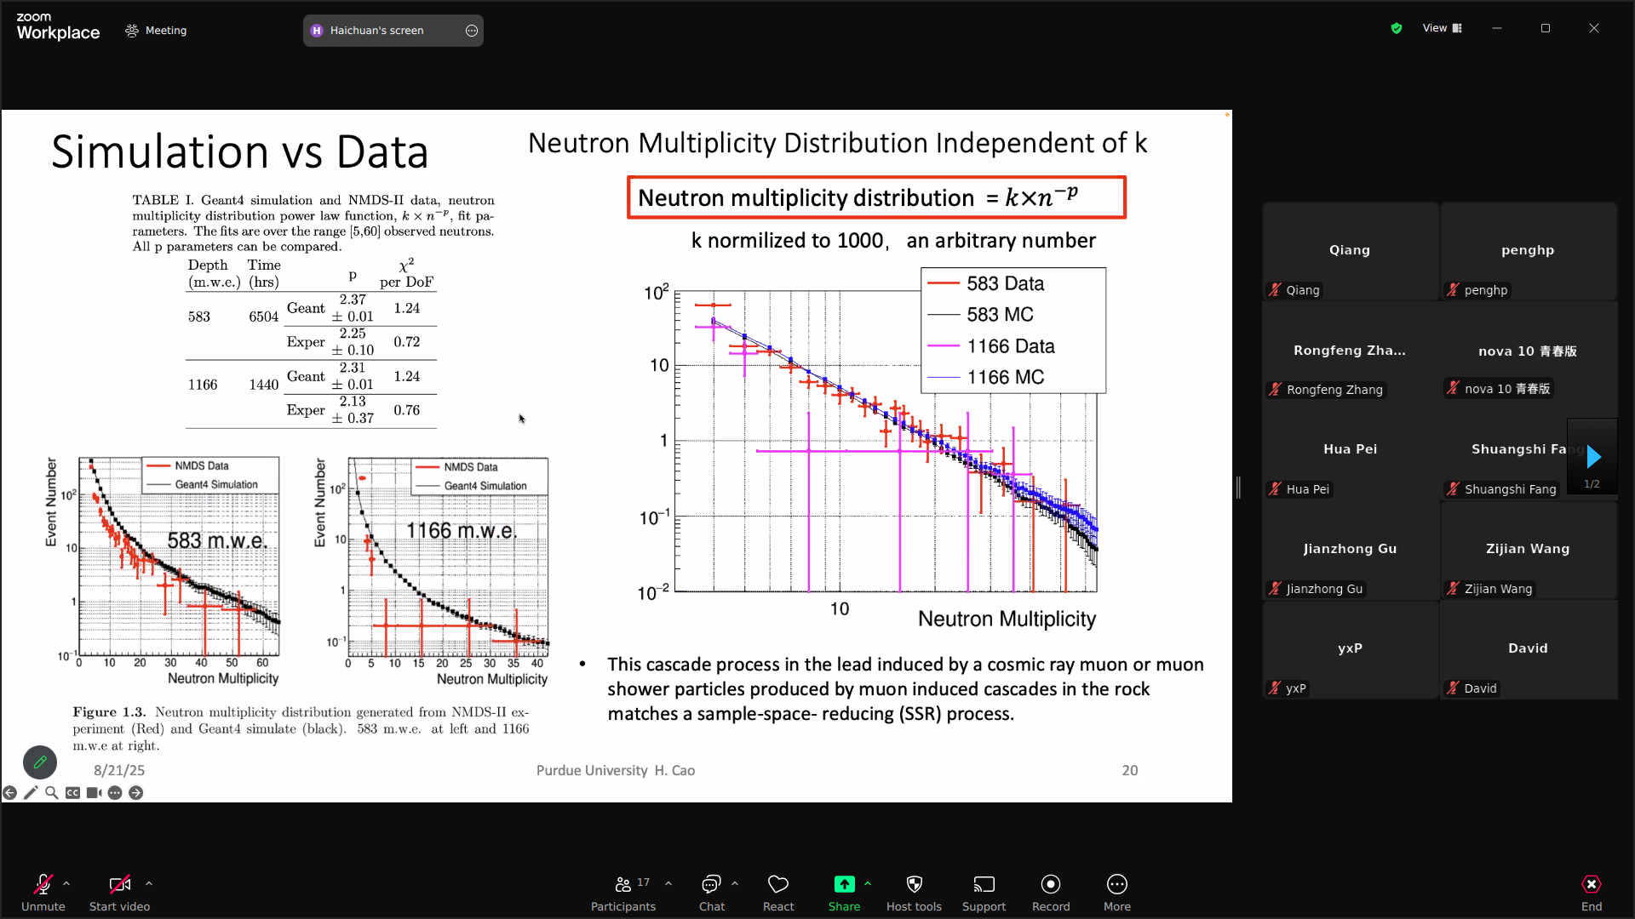This screenshot has height=919, width=1635.
Task: Click the gallery panel resize handle
Action: click(1238, 488)
